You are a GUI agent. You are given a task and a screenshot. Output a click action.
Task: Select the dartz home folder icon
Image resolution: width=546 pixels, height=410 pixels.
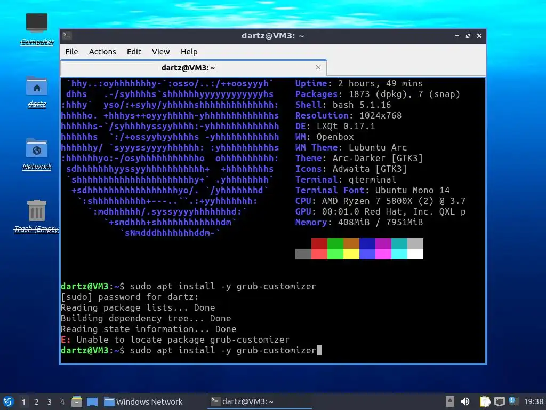tap(37, 92)
